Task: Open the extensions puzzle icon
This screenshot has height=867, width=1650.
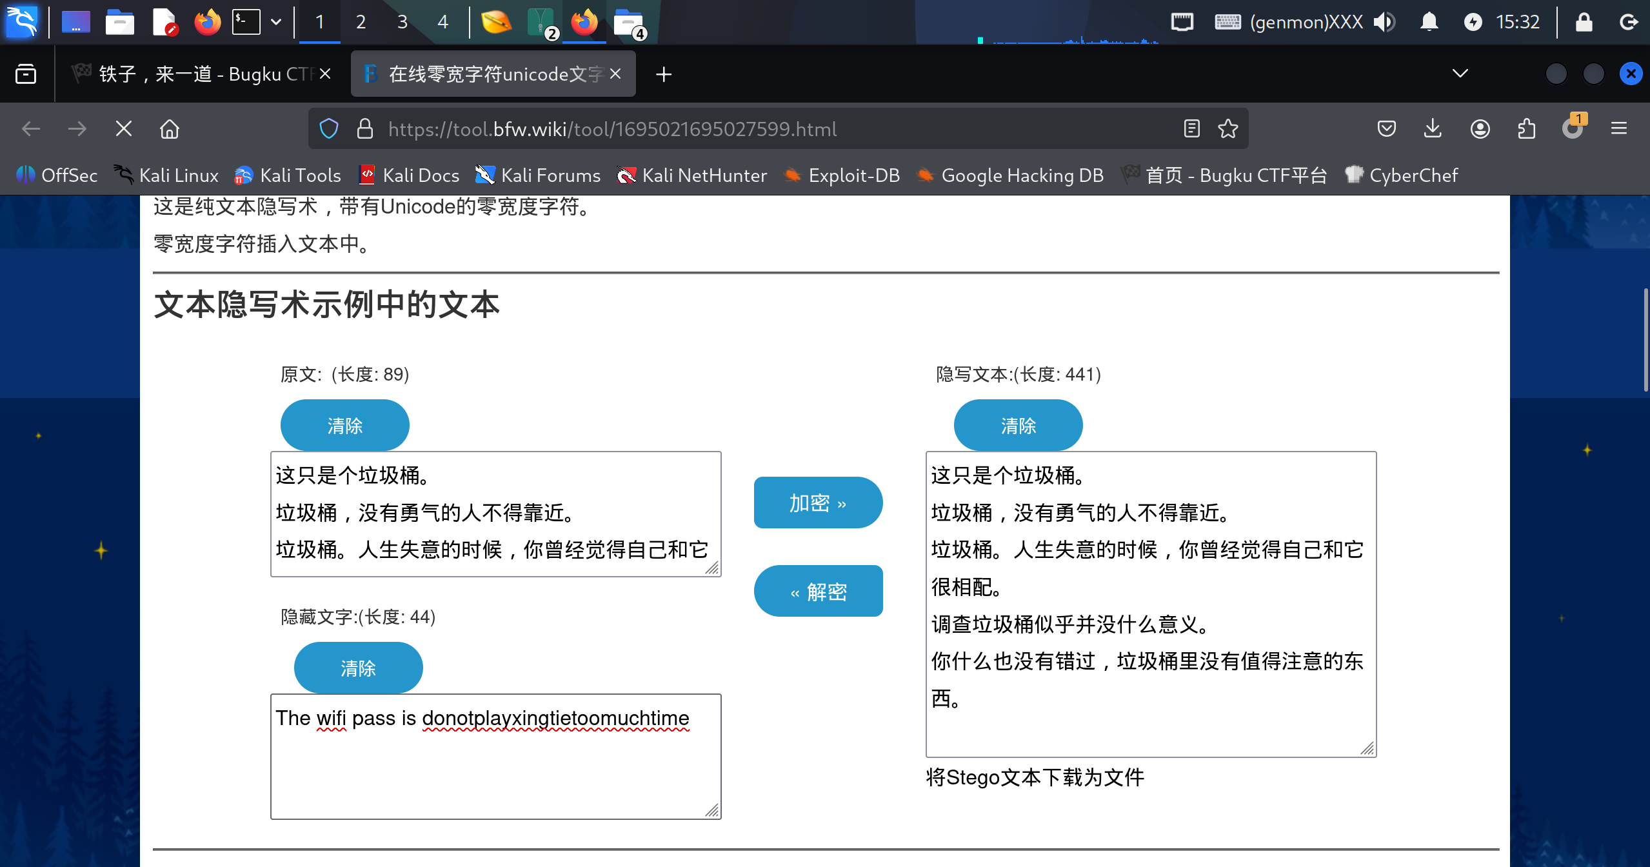Action: (x=1526, y=129)
